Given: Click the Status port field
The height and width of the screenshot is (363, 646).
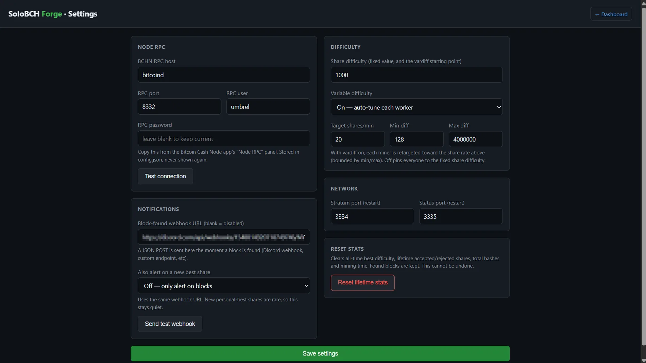Looking at the screenshot, I should [x=461, y=216].
